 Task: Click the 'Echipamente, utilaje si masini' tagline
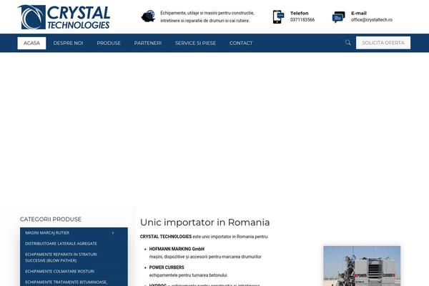pos(207,16)
